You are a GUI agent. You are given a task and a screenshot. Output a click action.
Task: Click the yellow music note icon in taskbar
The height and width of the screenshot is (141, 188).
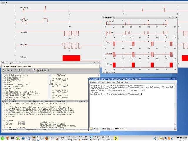[116, 138]
